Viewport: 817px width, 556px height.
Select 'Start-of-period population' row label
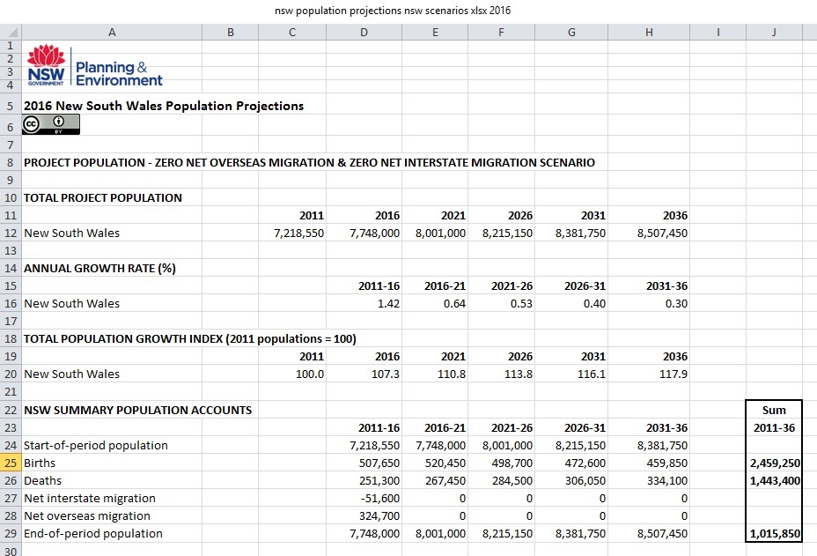(x=96, y=446)
